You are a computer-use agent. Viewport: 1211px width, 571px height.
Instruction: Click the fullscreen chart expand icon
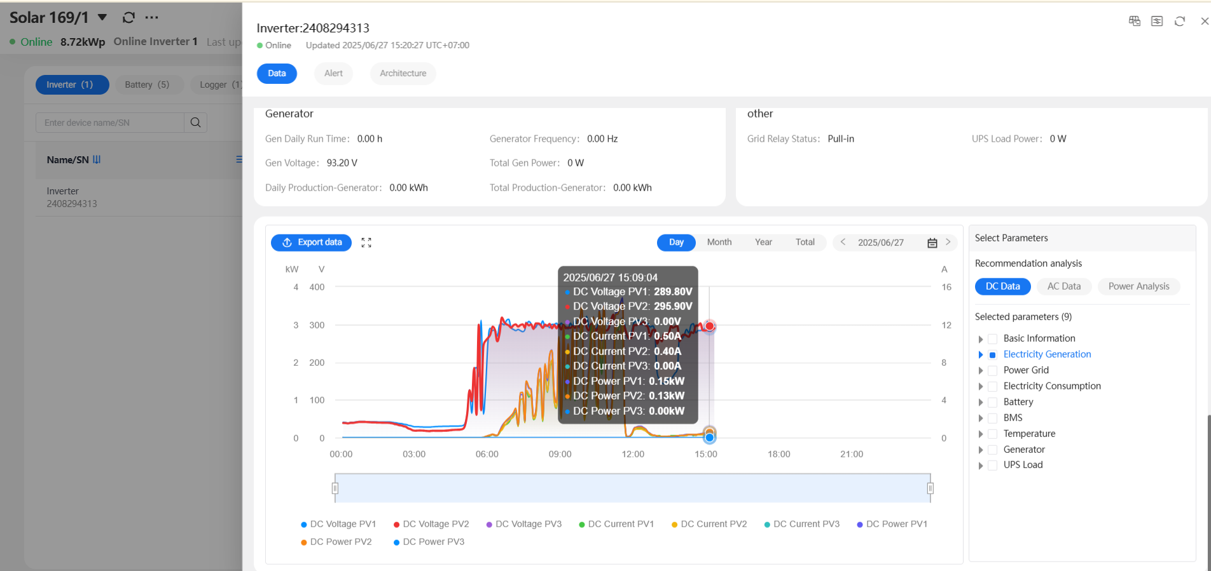(x=366, y=243)
